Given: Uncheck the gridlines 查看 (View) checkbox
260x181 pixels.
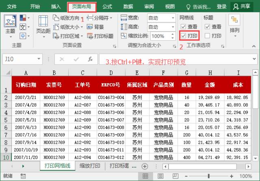Looking at the screenshot, I should pyautogui.click(x=184, y=27).
